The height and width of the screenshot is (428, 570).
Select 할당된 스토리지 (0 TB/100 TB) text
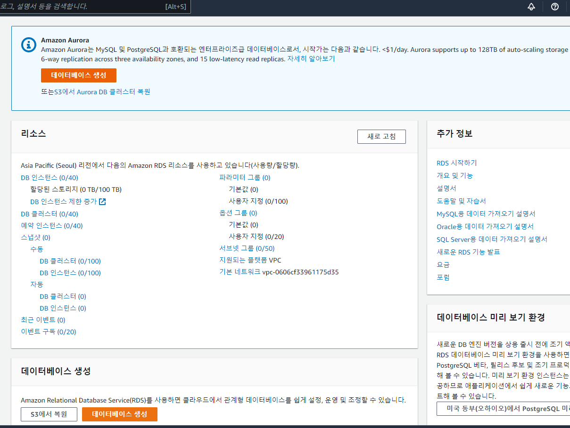tap(76, 189)
